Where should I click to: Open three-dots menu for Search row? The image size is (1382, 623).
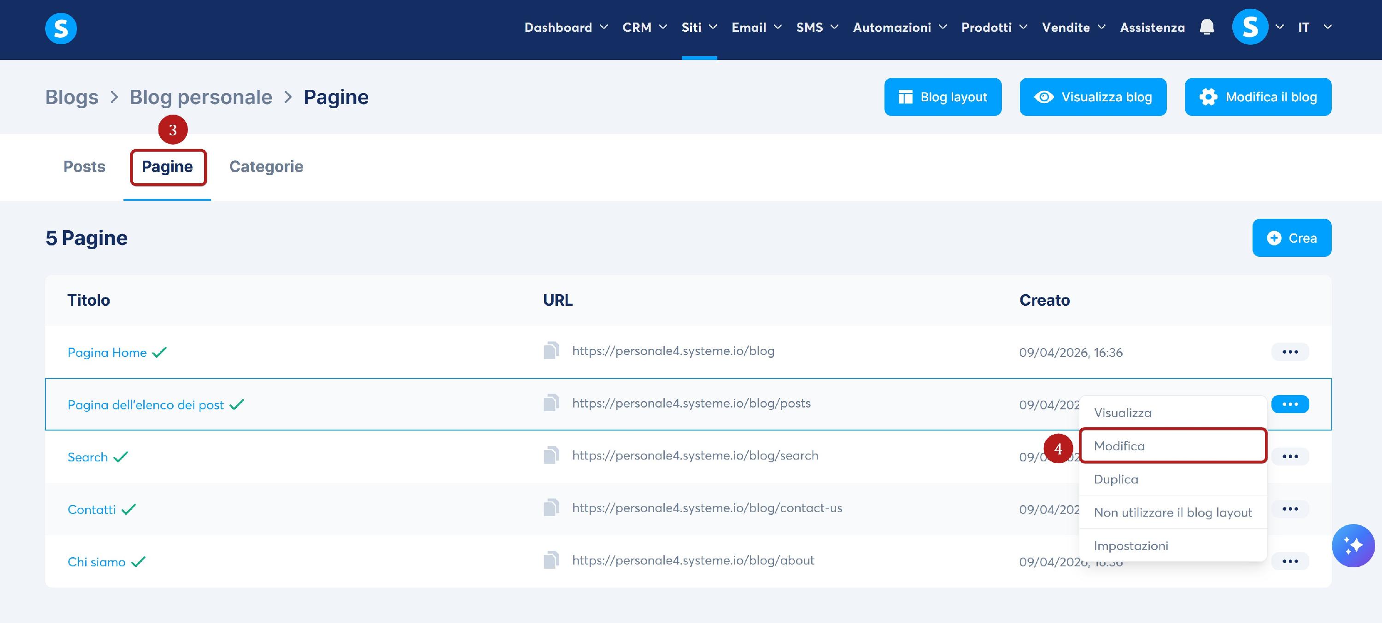click(1290, 456)
